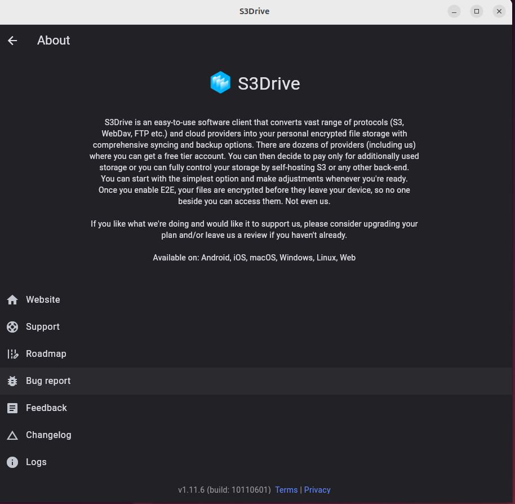Click the Support lifebuoy icon
Image resolution: width=515 pixels, height=504 pixels.
[12, 327]
